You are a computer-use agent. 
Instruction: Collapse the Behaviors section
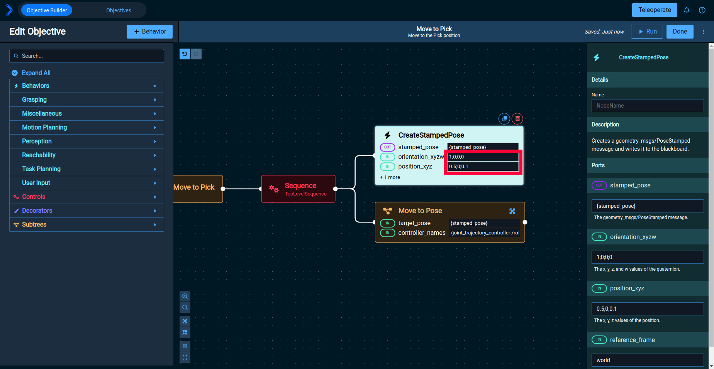pyautogui.click(x=86, y=86)
